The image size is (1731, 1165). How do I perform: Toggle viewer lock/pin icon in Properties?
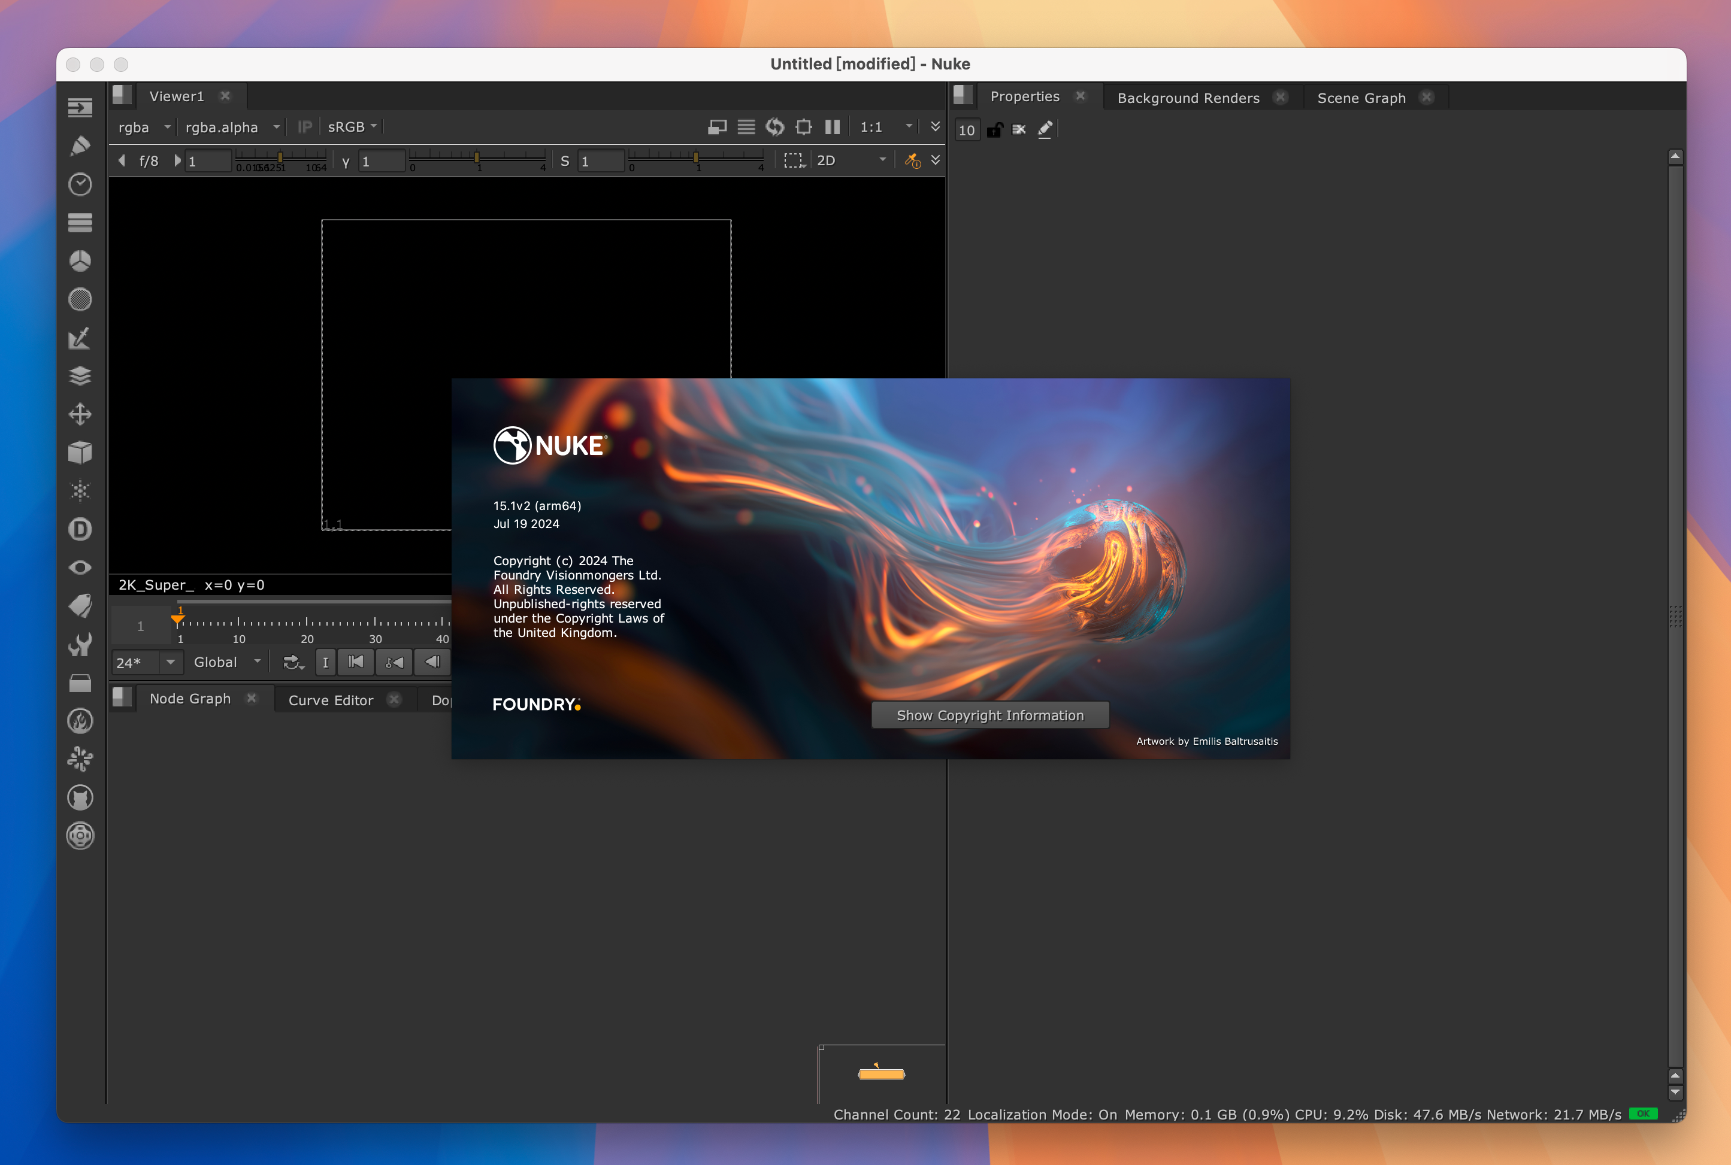[x=995, y=129]
